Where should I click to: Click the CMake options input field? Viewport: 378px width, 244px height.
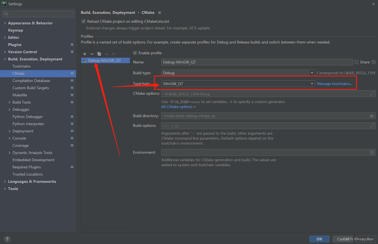[269, 94]
